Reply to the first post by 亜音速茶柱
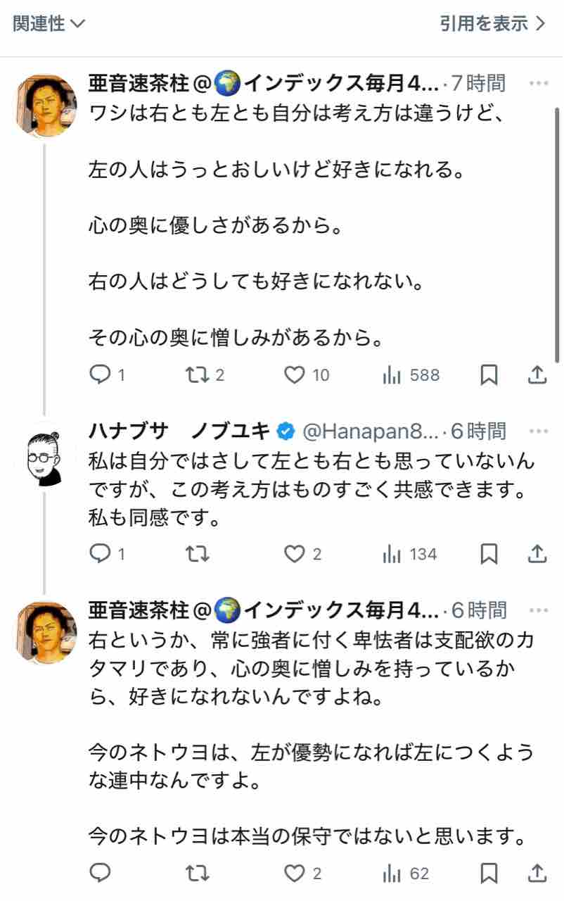The image size is (564, 901). click(x=100, y=375)
